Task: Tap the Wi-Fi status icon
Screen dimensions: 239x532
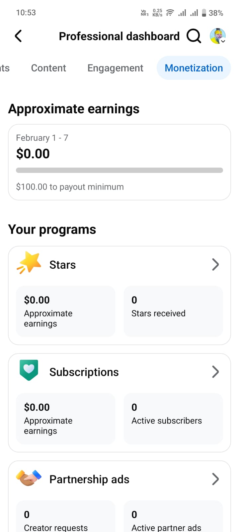Action: (170, 13)
